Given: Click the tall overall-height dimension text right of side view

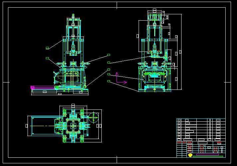Looking at the screenshot, I should point(180,52).
